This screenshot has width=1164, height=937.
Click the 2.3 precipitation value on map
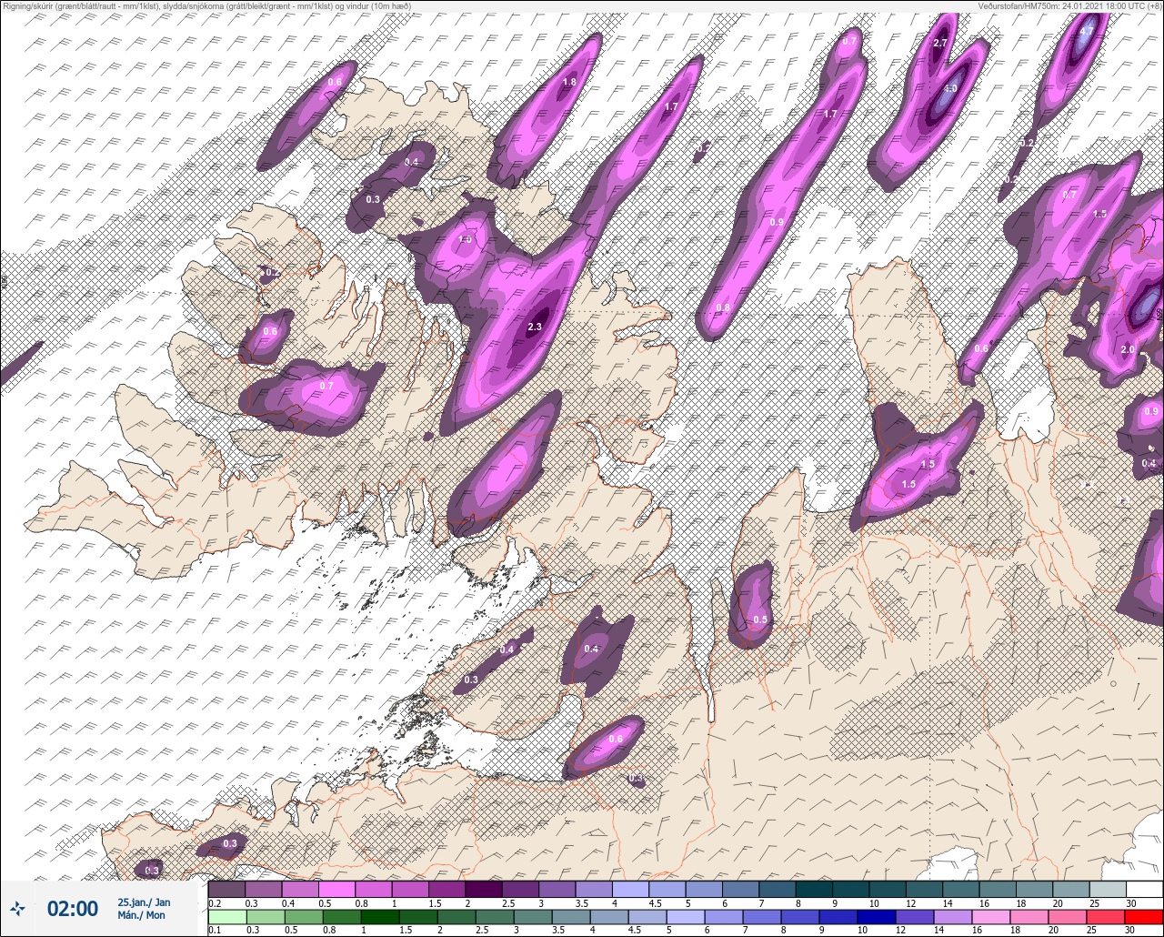(535, 327)
